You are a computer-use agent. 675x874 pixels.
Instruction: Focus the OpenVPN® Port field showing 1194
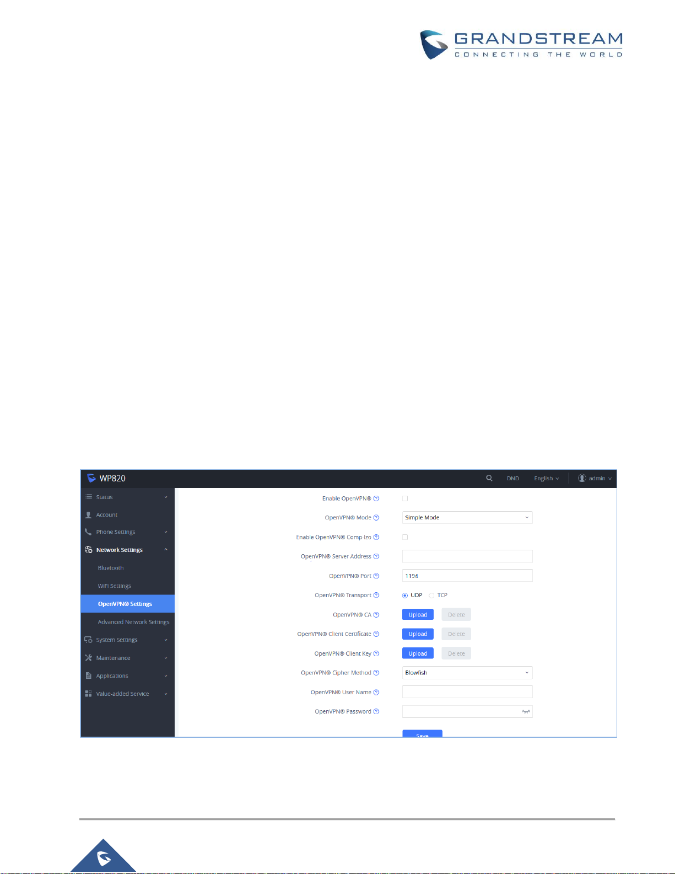click(467, 576)
